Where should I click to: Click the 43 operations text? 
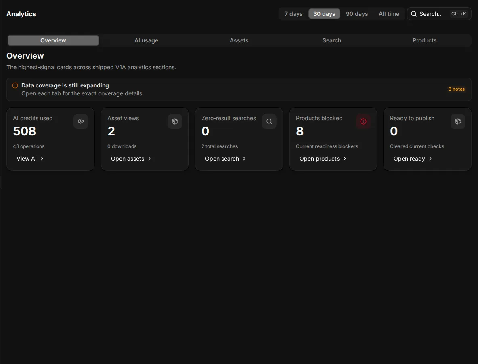29,146
